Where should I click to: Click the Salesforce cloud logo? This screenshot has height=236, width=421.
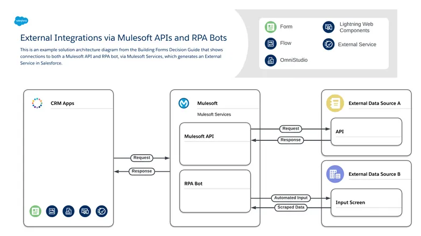point(22,21)
